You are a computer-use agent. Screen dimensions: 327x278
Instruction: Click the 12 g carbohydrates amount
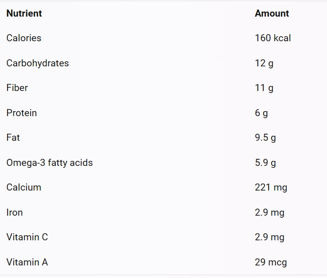tap(264, 63)
